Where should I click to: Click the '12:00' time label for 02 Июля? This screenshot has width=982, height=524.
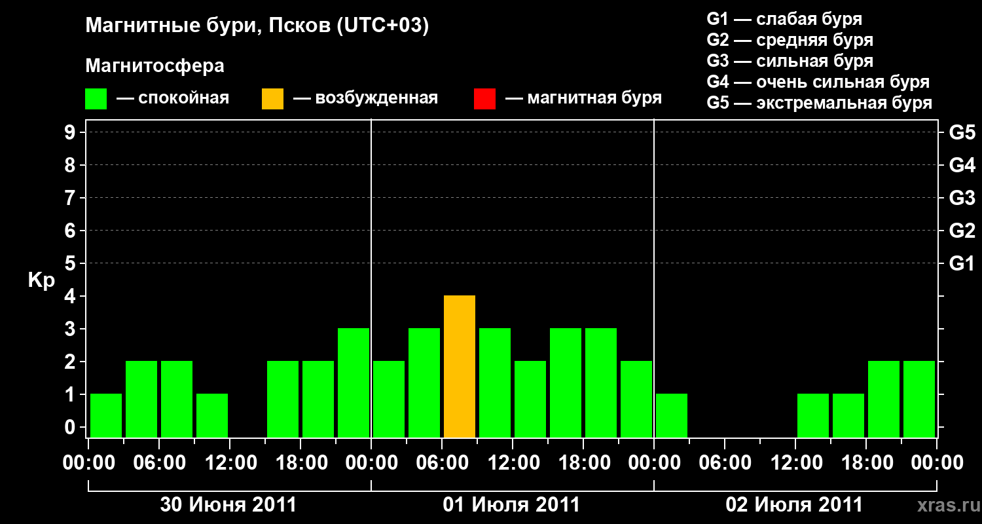coord(795,462)
